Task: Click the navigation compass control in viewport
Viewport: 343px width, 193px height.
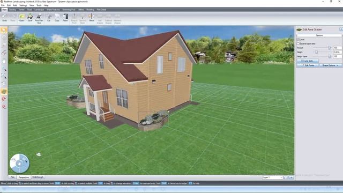Action: [19, 164]
